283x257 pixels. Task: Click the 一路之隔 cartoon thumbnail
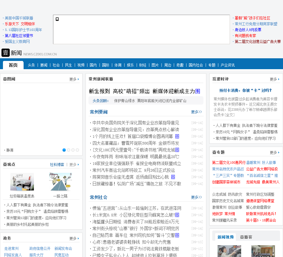tap(60, 182)
